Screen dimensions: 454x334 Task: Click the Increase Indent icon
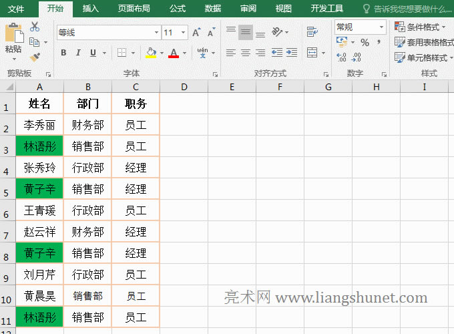coord(291,53)
